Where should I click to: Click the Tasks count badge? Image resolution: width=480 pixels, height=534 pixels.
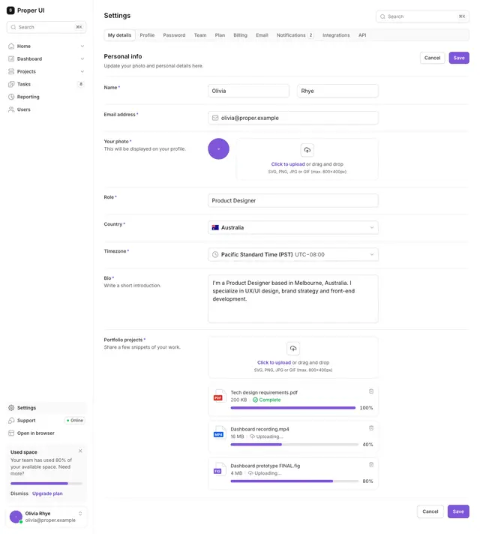pos(81,84)
